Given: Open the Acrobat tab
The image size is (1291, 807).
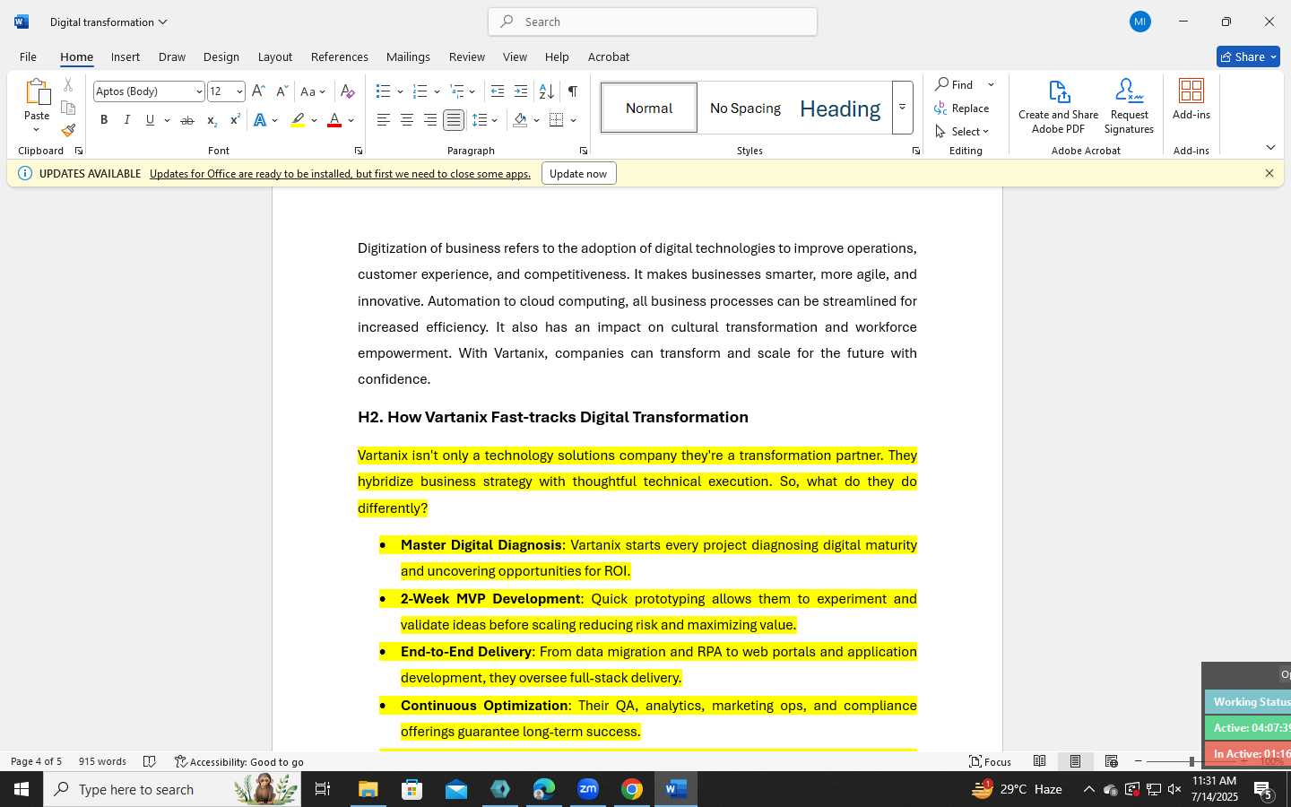Looking at the screenshot, I should tap(609, 56).
